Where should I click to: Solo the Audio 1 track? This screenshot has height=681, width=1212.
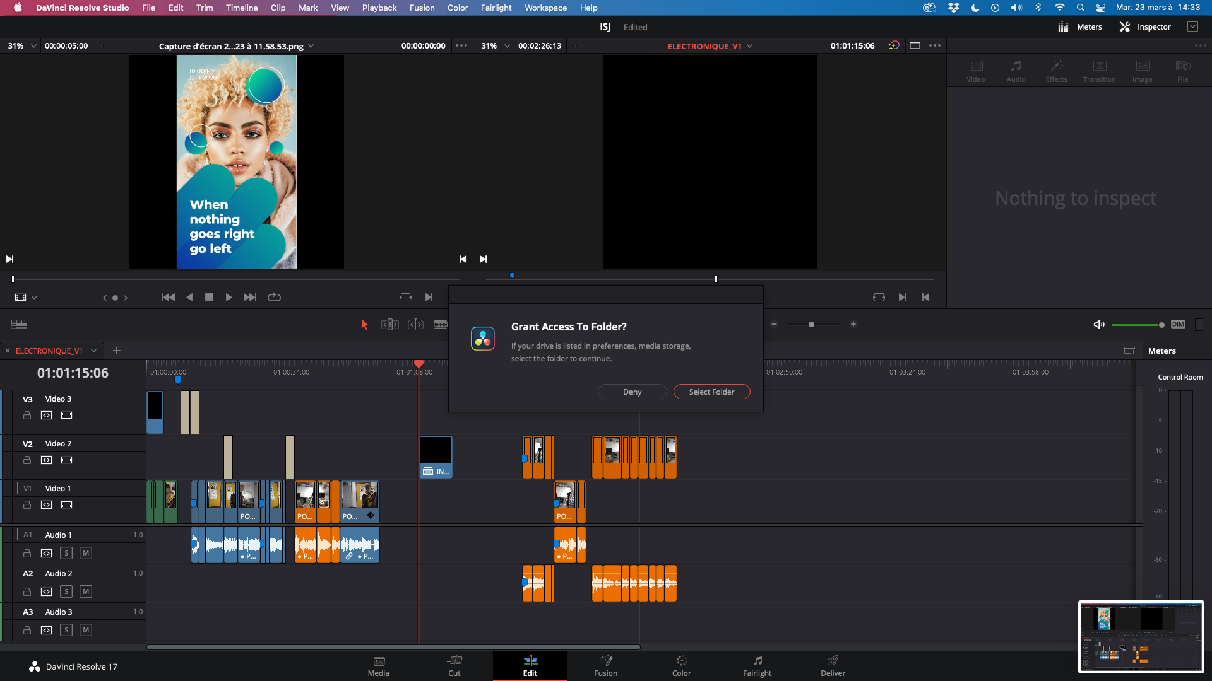pyautogui.click(x=66, y=553)
